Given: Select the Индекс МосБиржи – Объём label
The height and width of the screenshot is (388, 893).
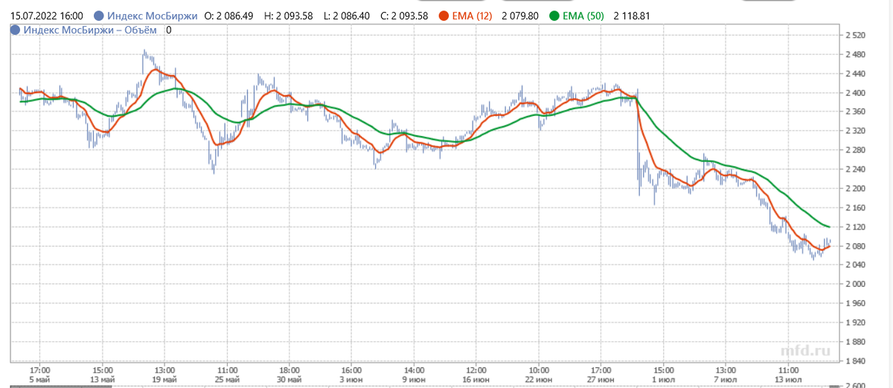Looking at the screenshot, I should (x=90, y=30).
